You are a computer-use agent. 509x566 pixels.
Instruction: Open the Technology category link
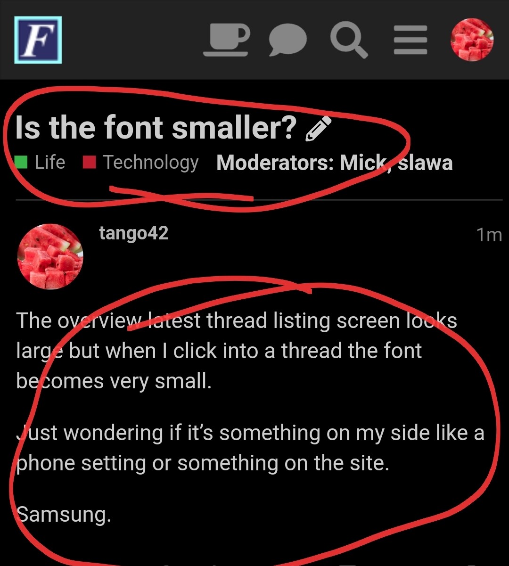pyautogui.click(x=151, y=163)
